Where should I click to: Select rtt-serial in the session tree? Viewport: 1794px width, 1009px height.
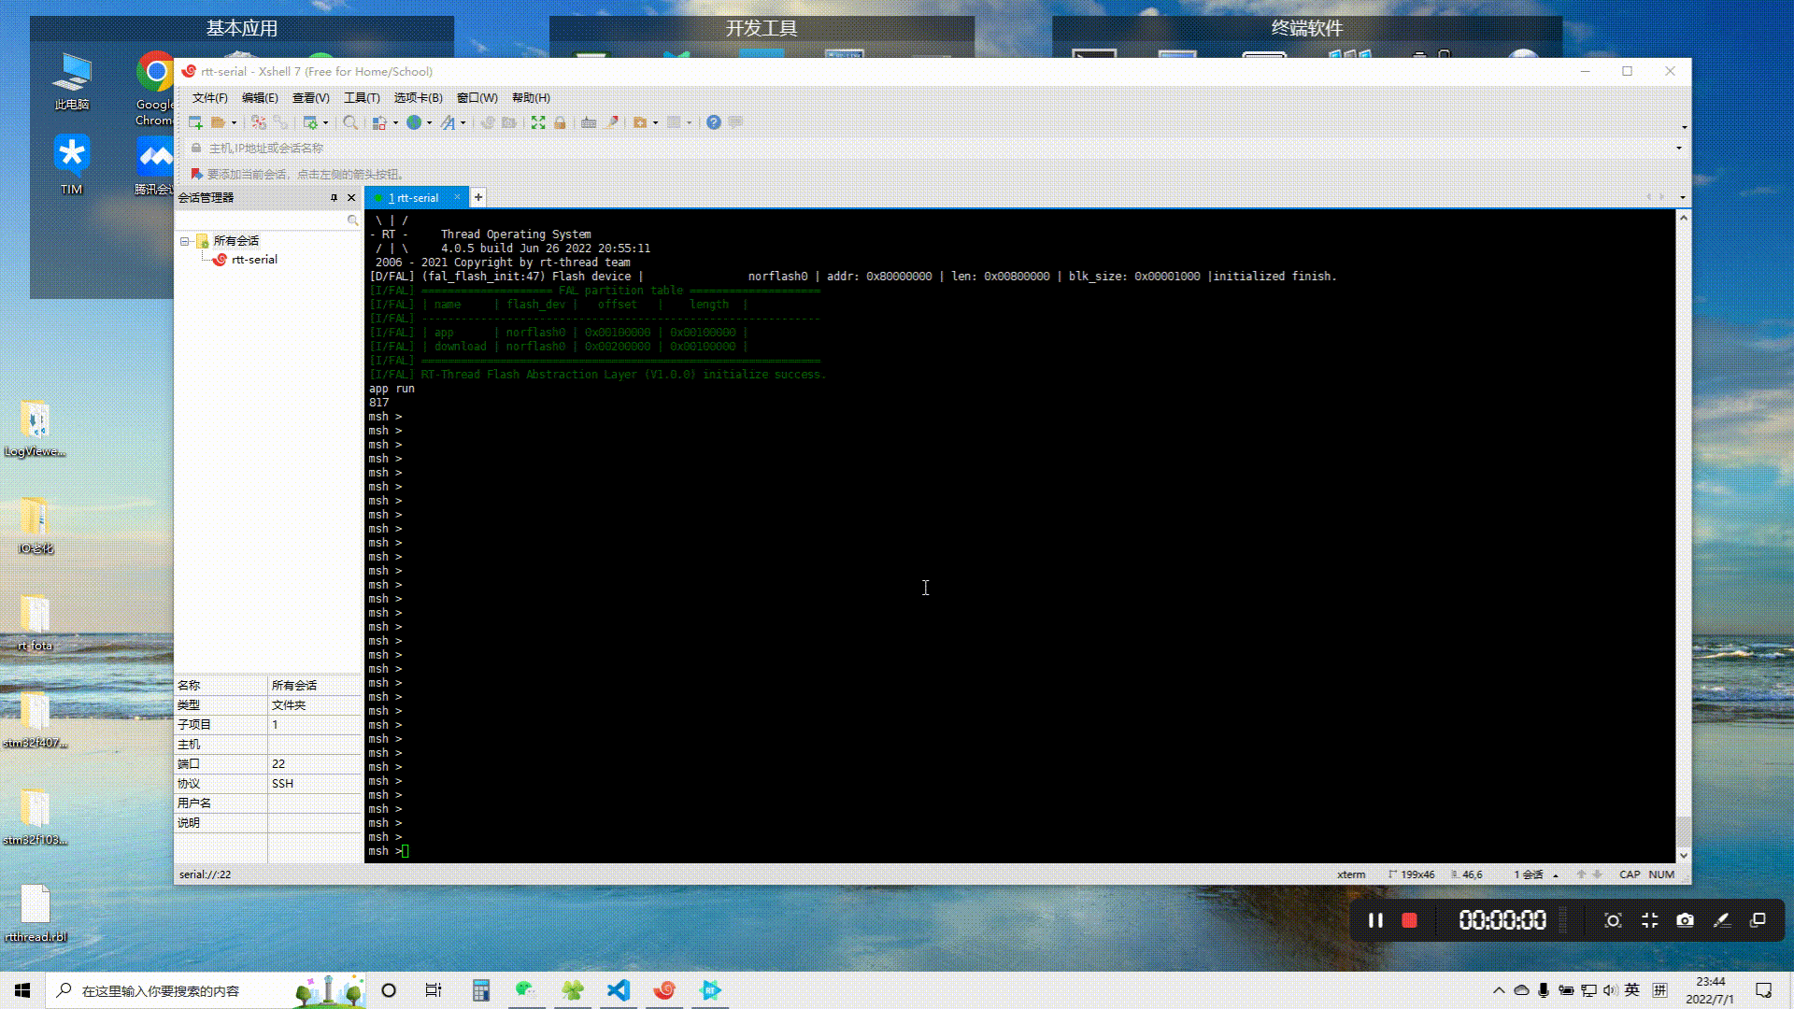pyautogui.click(x=254, y=260)
